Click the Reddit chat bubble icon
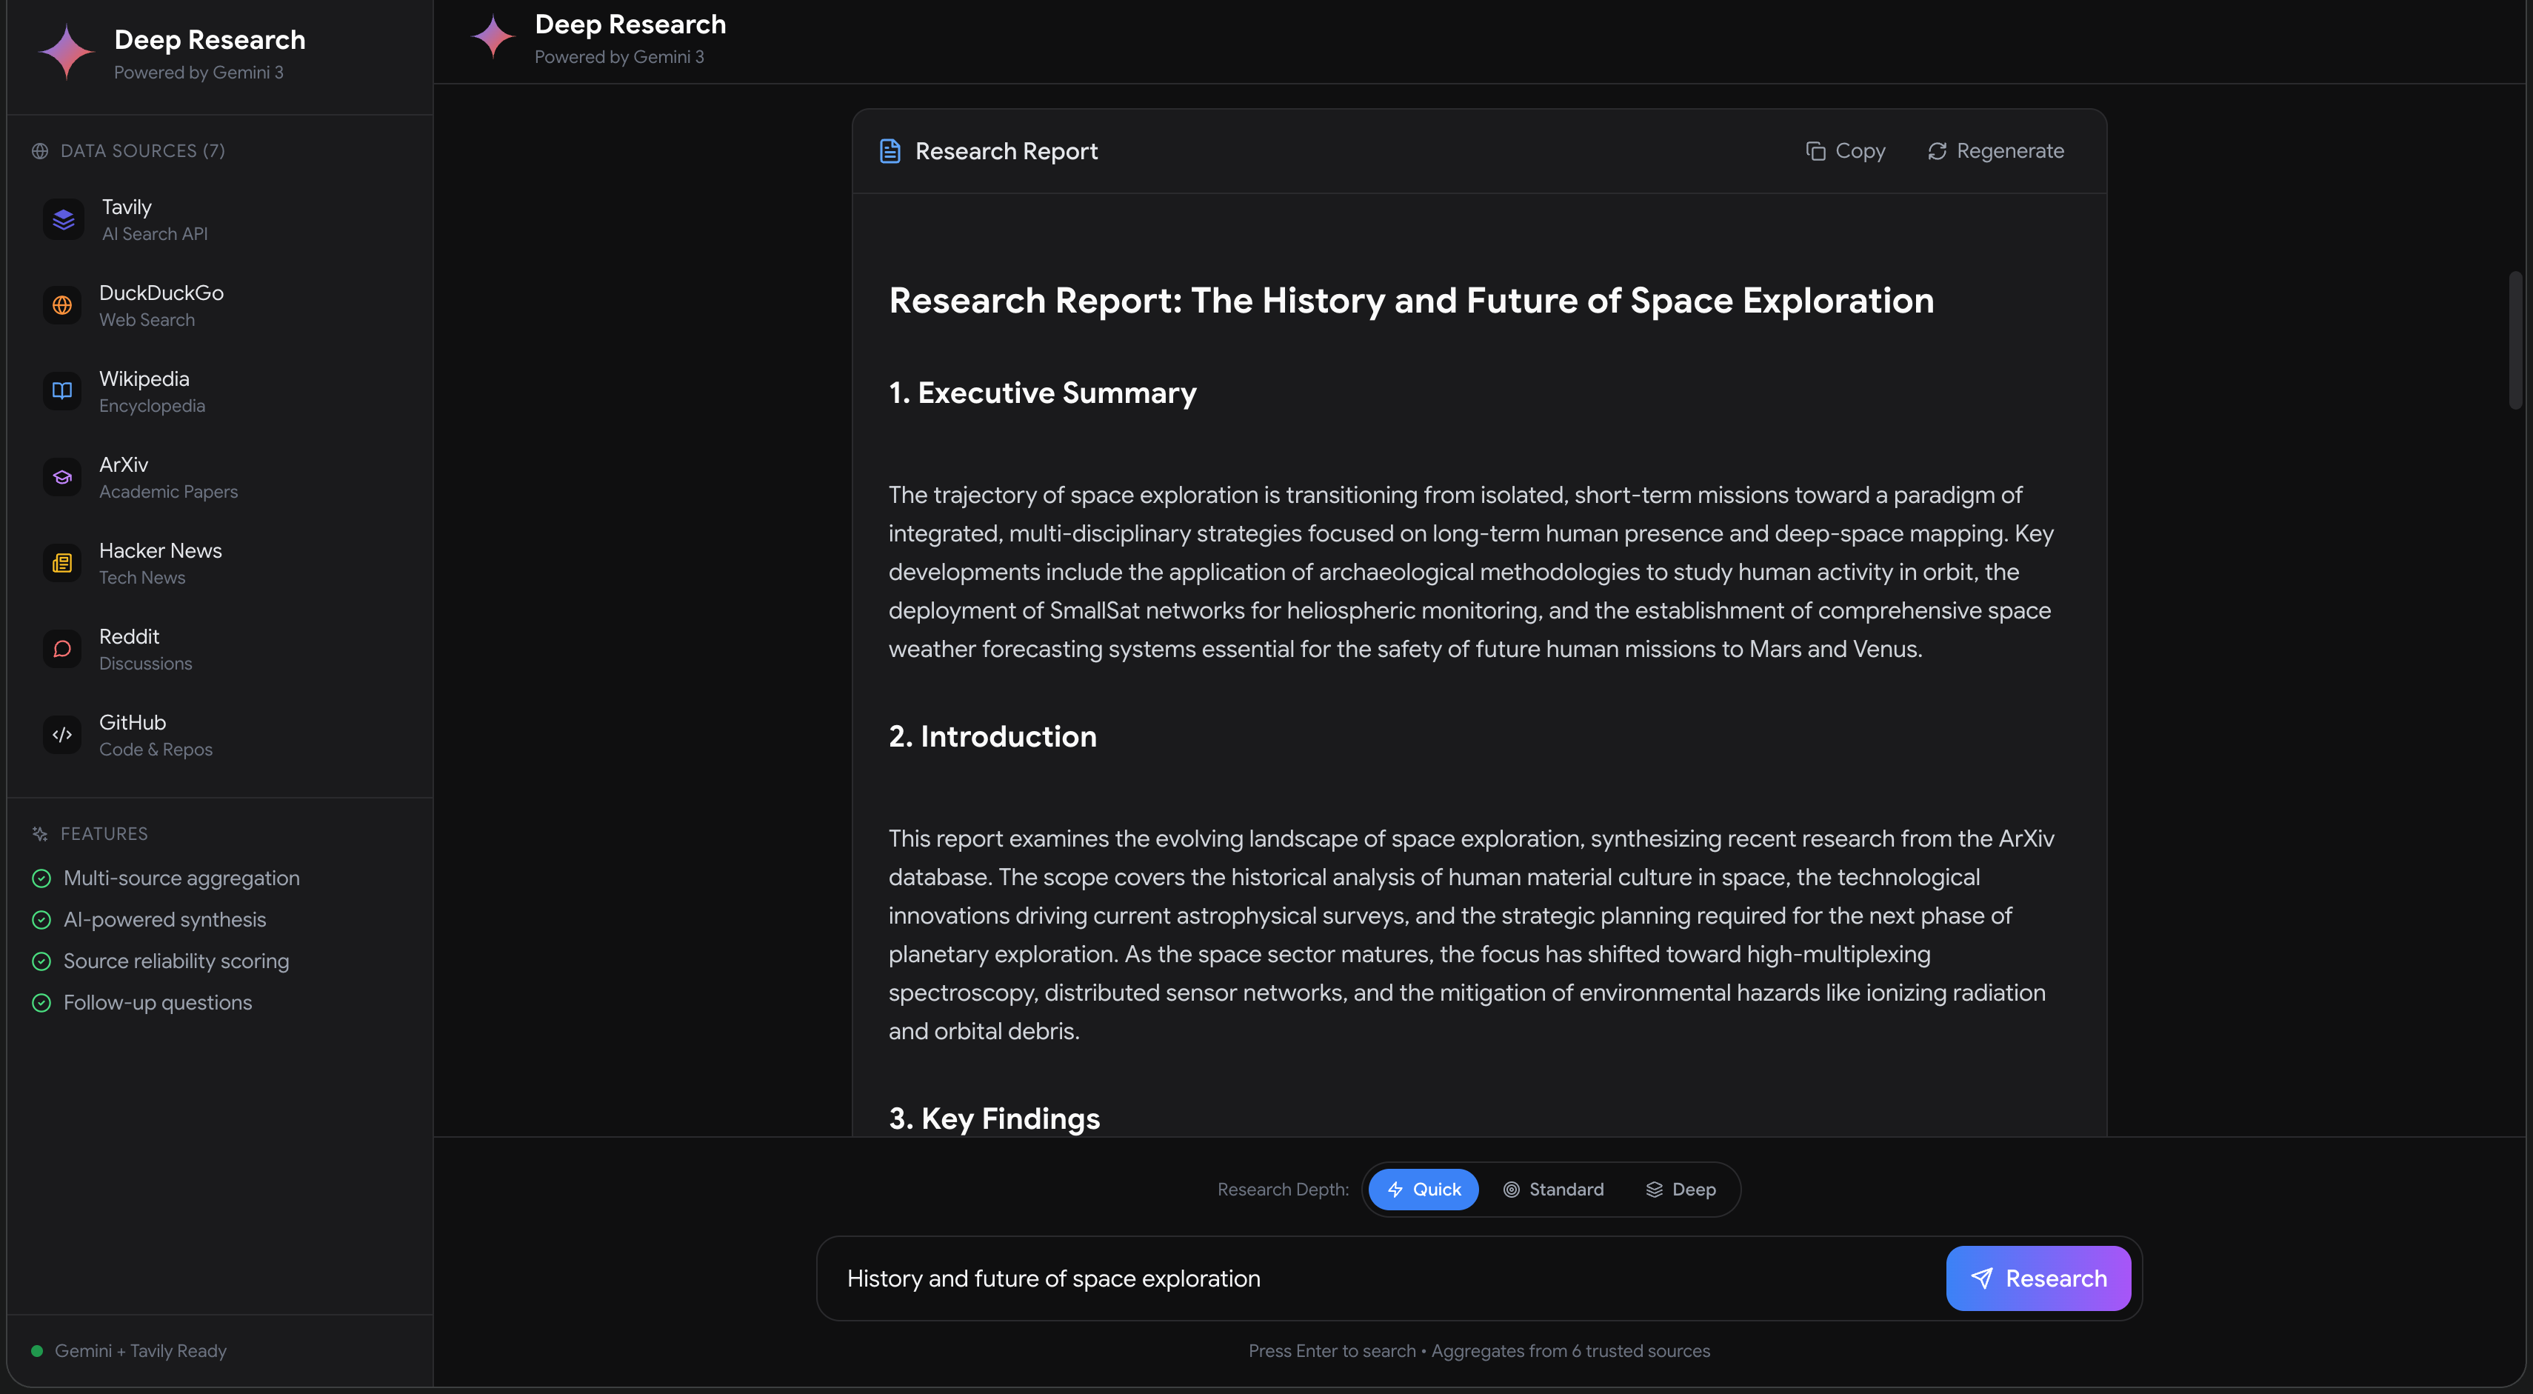The image size is (2533, 1394). point(62,649)
